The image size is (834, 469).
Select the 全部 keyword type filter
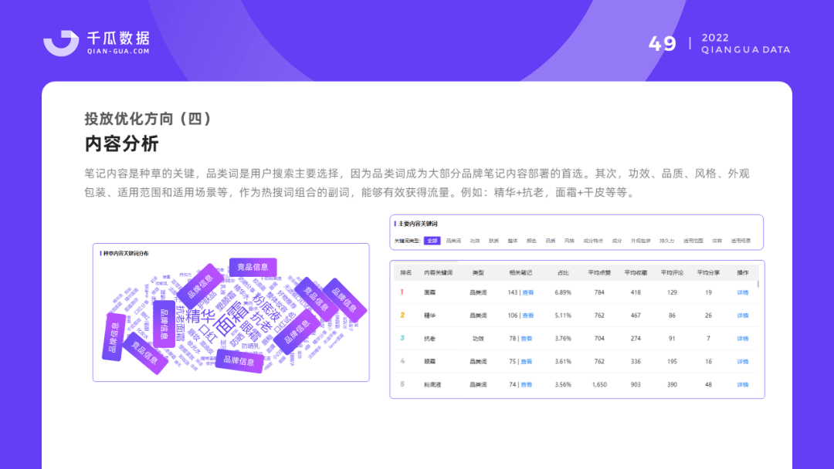432,241
